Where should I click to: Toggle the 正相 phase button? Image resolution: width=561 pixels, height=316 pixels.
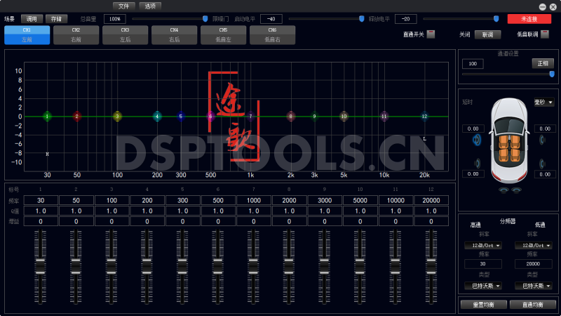[542, 63]
